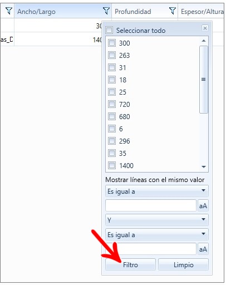Open second 'Es igual a' condition dropdown
This screenshot has width=226, height=285.
[157, 234]
